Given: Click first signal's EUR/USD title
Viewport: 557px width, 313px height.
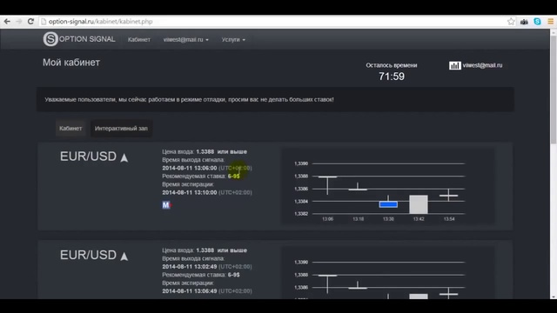Looking at the screenshot, I should [x=88, y=156].
